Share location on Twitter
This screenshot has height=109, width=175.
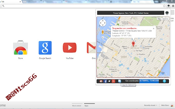coord(109,81)
